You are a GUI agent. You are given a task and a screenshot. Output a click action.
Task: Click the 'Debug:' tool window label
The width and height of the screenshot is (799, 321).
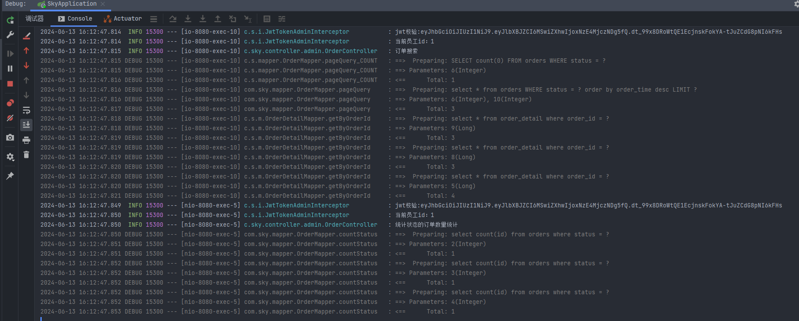15,4
